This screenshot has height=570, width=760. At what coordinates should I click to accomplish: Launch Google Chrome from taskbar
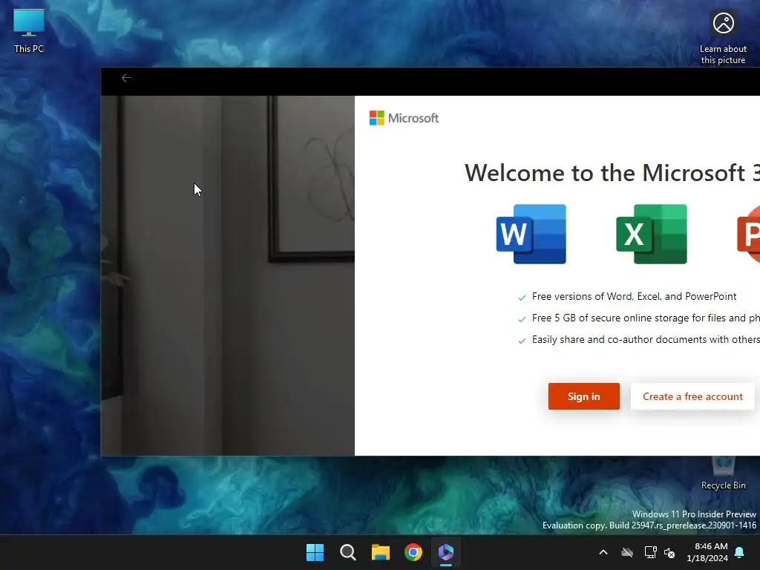coord(413,552)
